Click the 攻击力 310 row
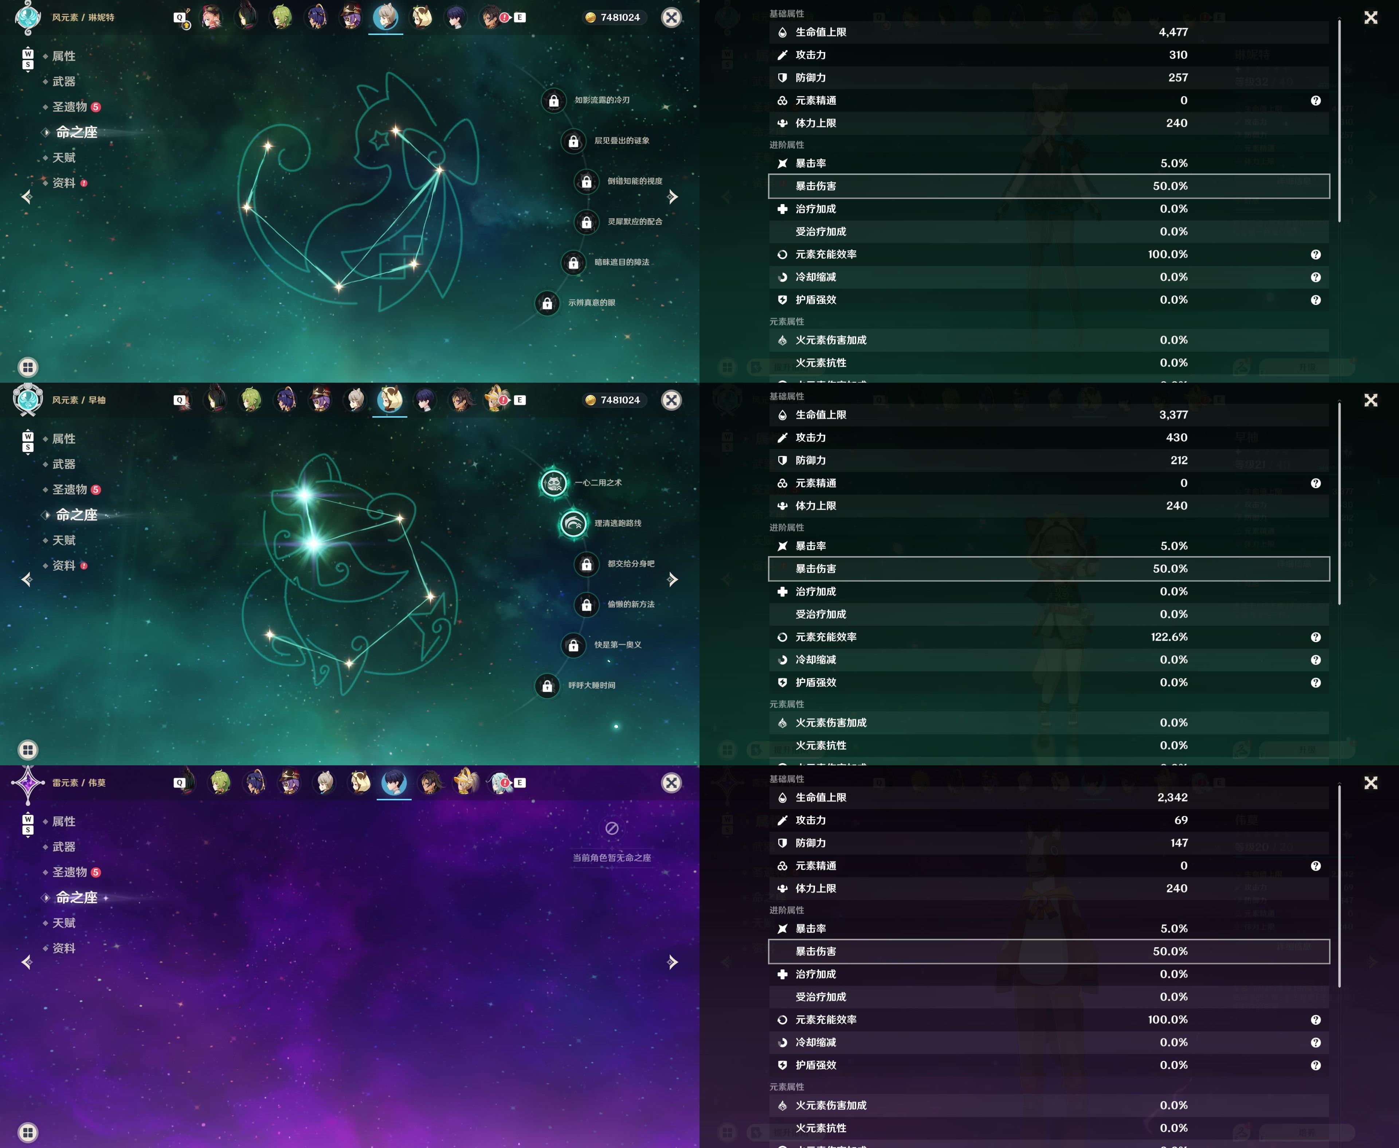The height and width of the screenshot is (1148, 1399). (x=1049, y=55)
